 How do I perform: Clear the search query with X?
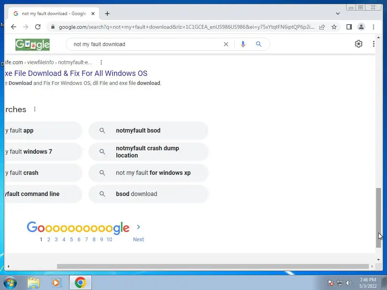pos(226,44)
